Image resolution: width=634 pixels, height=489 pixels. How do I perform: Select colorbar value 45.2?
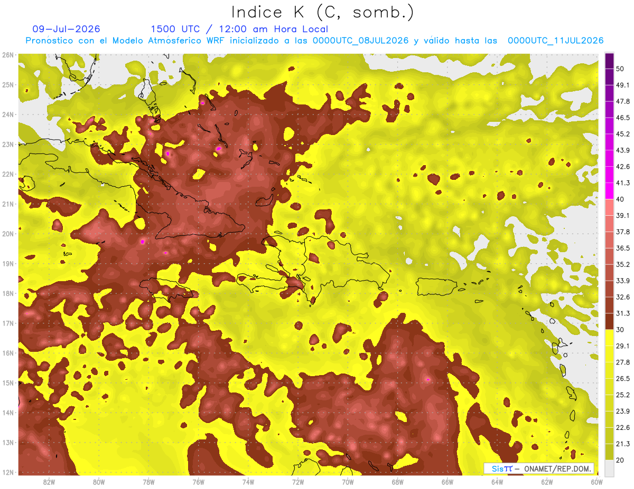[x=622, y=134]
